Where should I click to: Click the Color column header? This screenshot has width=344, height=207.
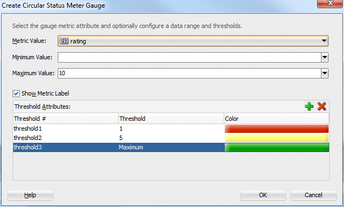[276, 119]
